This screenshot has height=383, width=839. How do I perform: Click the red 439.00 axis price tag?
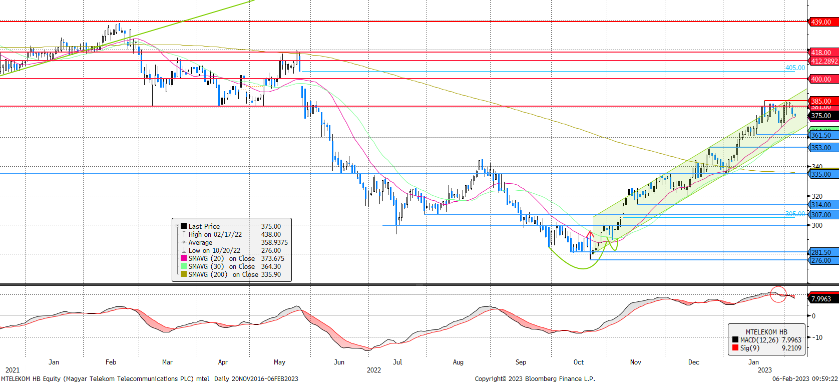tap(823, 22)
